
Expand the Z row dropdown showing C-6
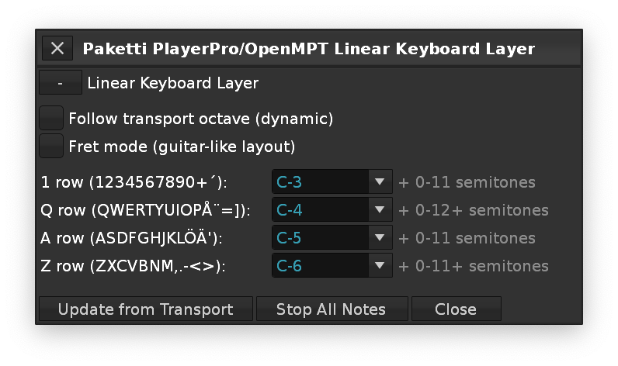[332, 266]
